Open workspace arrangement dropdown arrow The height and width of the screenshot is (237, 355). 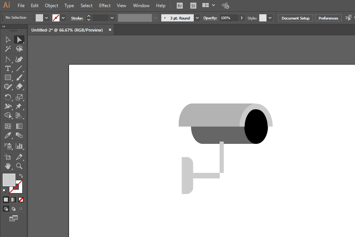[214, 5]
